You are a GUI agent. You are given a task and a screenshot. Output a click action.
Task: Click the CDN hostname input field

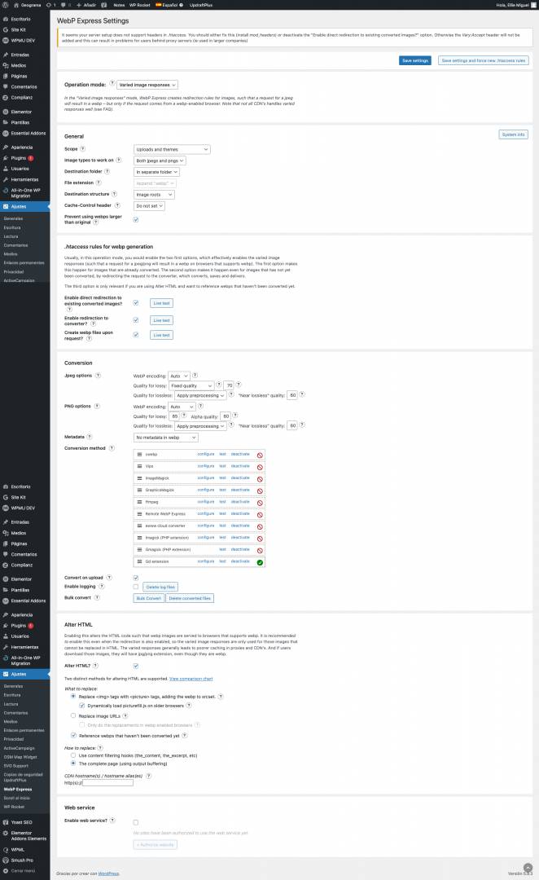point(107,782)
